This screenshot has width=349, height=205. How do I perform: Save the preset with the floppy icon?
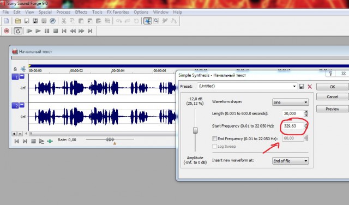(x=302, y=86)
